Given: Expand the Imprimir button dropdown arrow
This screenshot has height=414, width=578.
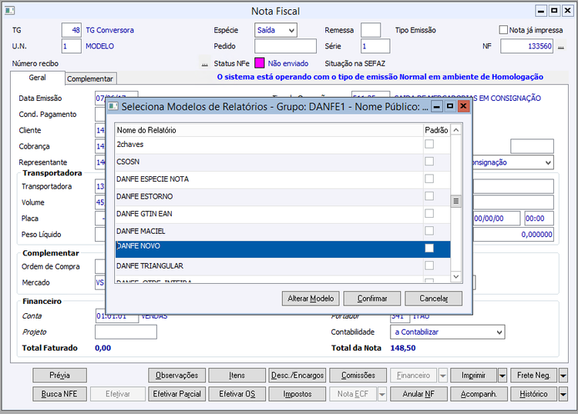Looking at the screenshot, I should pyautogui.click(x=502, y=376).
